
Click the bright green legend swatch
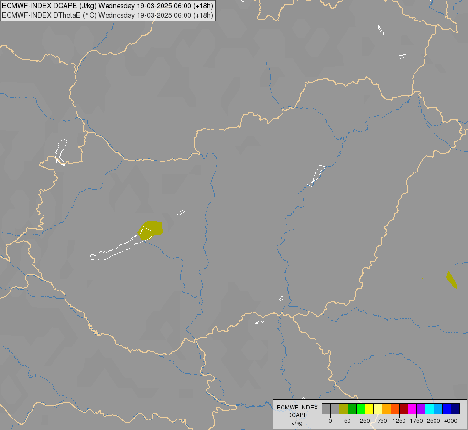click(x=361, y=409)
